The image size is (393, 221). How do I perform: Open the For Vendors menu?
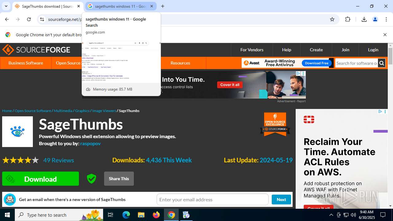point(252,50)
